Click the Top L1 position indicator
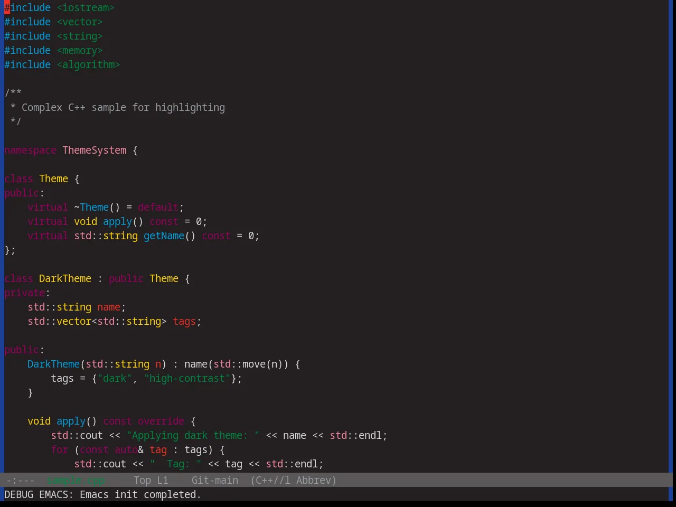The image size is (676, 507). tap(151, 480)
